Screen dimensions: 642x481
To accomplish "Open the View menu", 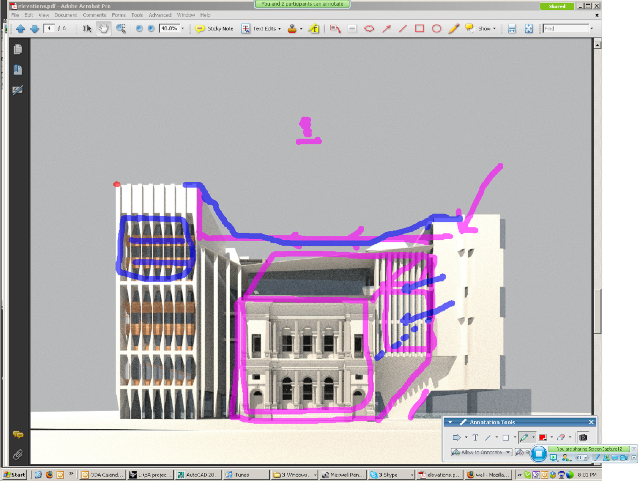I will point(44,15).
